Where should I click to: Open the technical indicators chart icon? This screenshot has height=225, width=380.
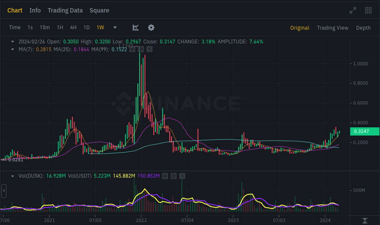click(136, 28)
